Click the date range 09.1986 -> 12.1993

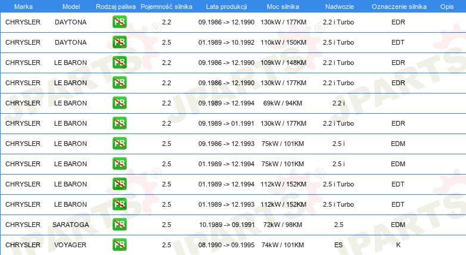click(226, 144)
